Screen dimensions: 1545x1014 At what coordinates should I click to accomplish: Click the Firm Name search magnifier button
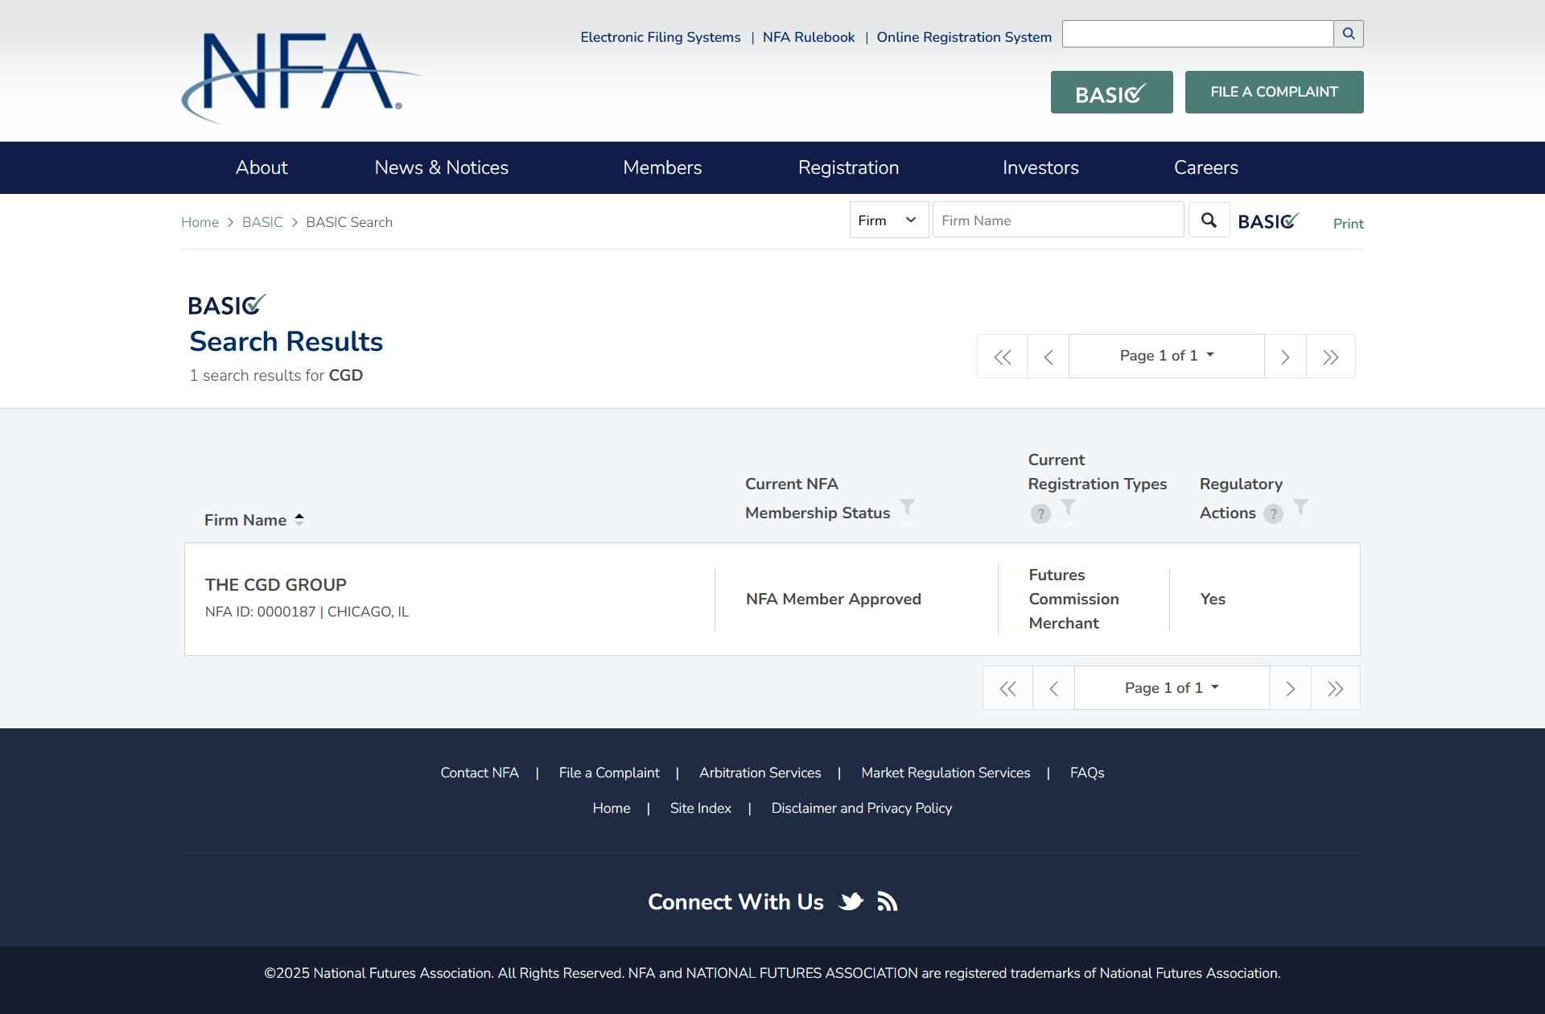point(1209,221)
